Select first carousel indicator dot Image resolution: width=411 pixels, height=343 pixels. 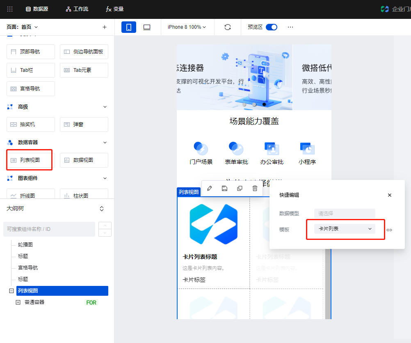[x=244, y=104]
